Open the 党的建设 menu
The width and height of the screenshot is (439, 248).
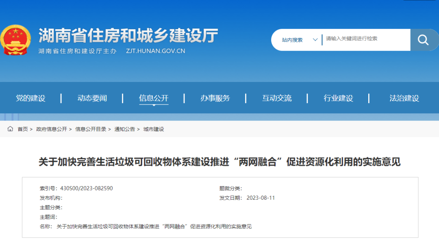(30, 98)
